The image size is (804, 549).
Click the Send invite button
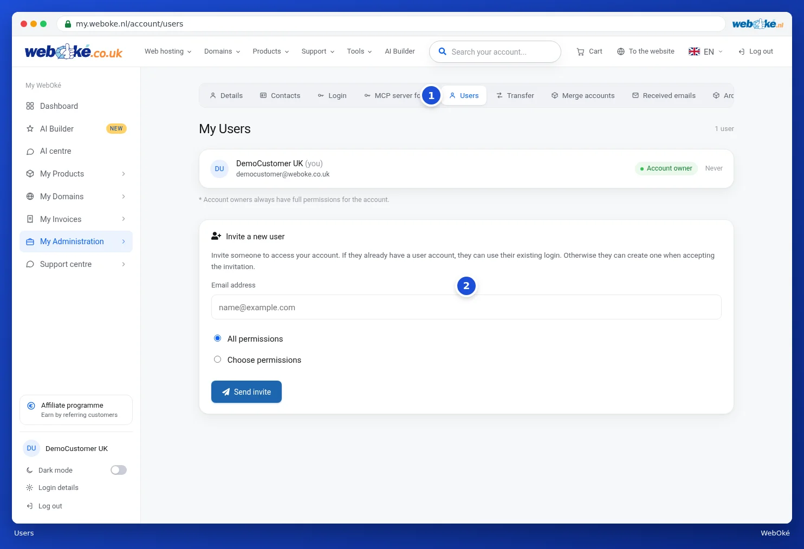coord(247,392)
